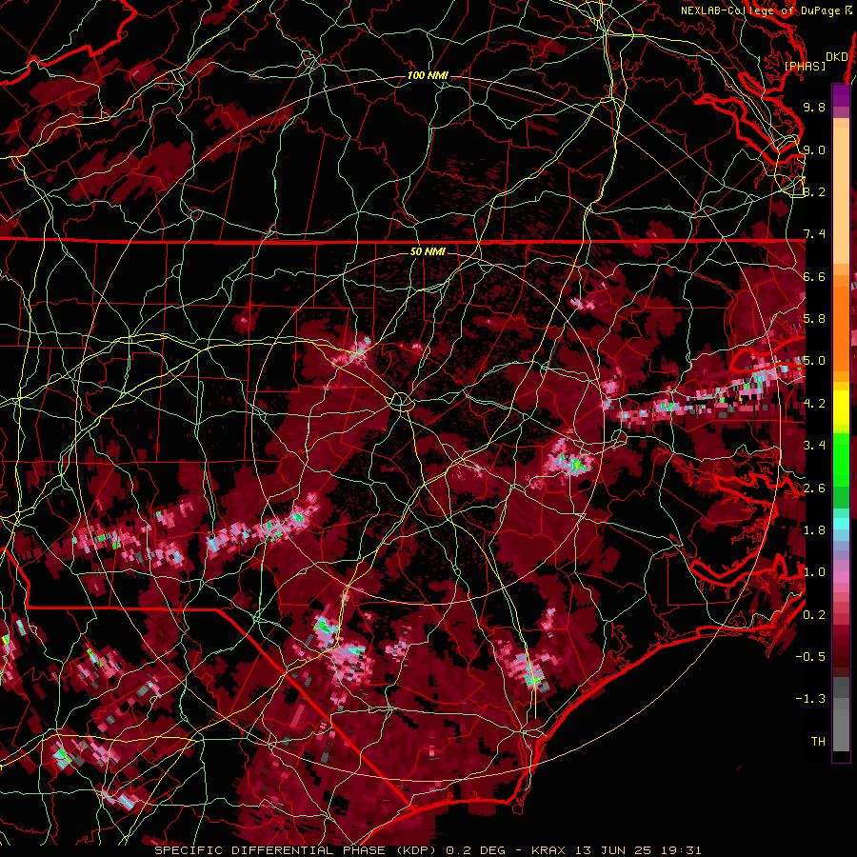Pick the orange band on the color bar
857x857 pixels.
click(x=841, y=323)
